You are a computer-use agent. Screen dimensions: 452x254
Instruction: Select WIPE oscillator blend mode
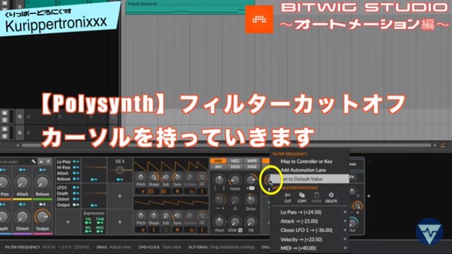(252, 161)
